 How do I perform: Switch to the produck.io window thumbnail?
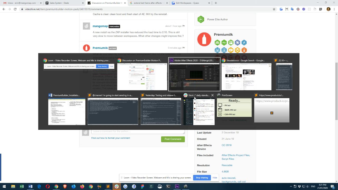point(272,108)
